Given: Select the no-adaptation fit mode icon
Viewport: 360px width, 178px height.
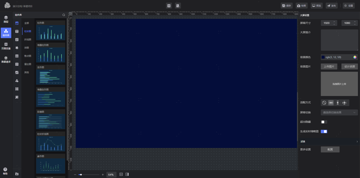Looking at the screenshot, I should [x=324, y=103].
